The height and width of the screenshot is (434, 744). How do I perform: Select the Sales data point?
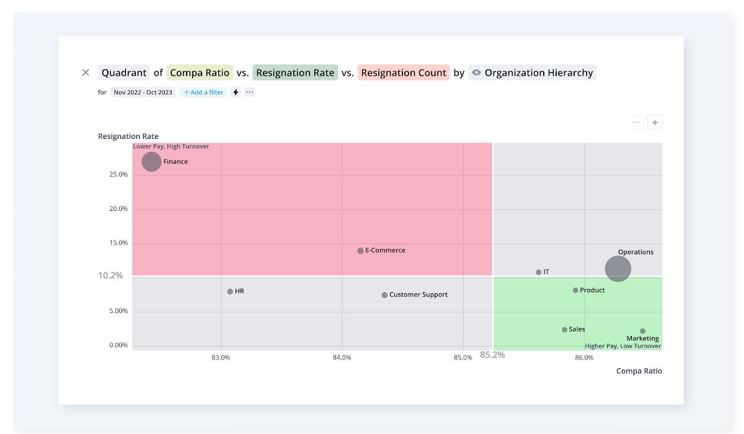click(x=564, y=330)
